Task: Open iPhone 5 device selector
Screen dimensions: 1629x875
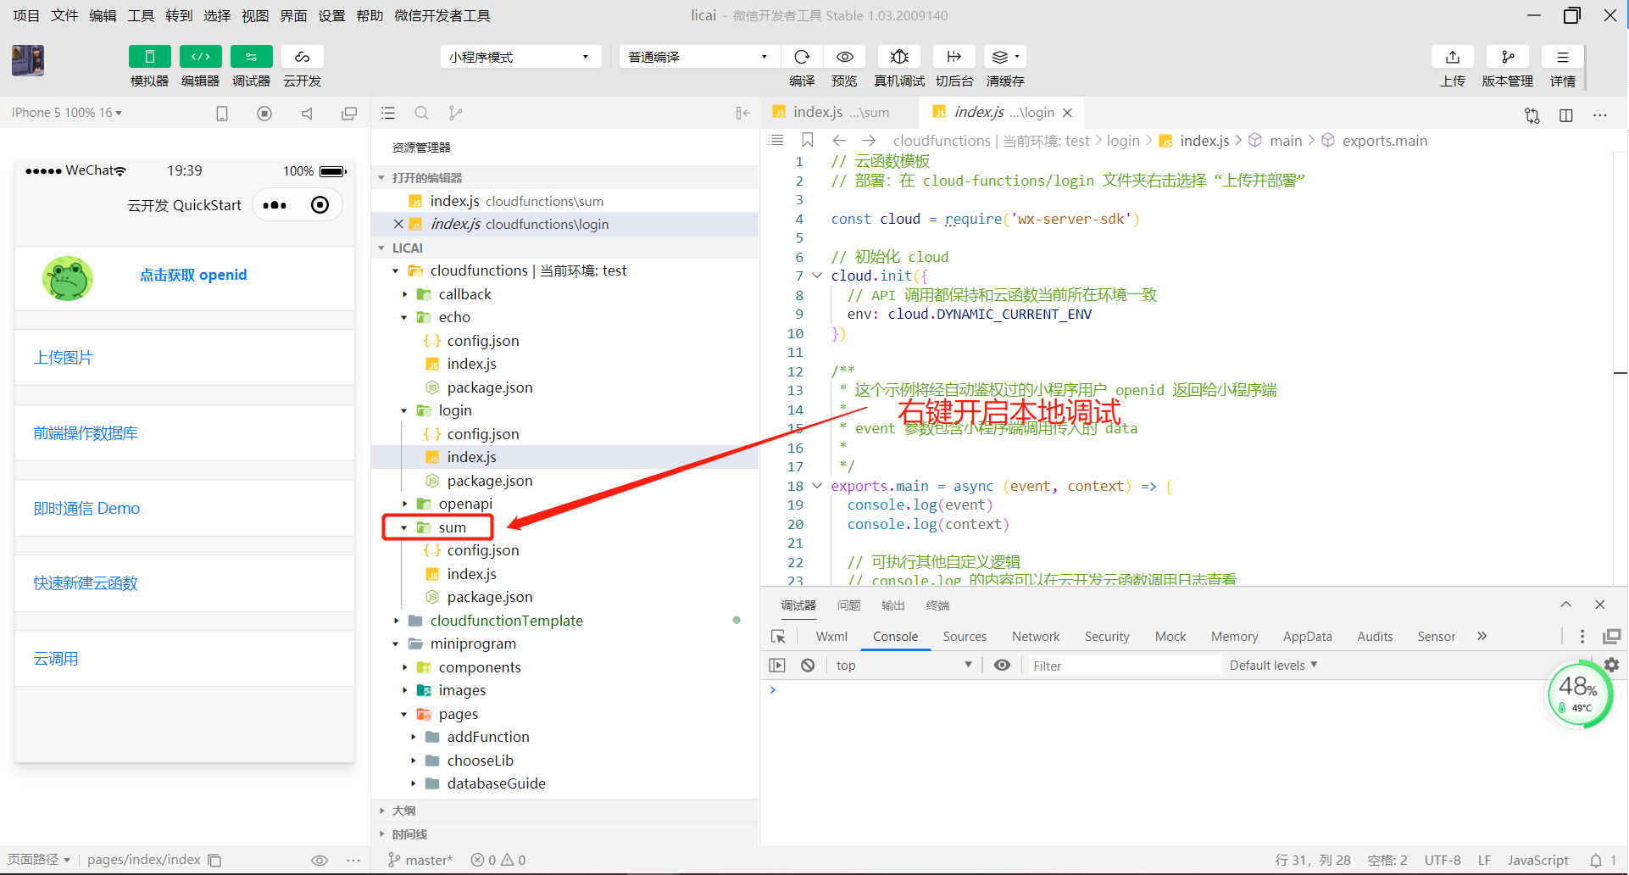Action: click(67, 113)
